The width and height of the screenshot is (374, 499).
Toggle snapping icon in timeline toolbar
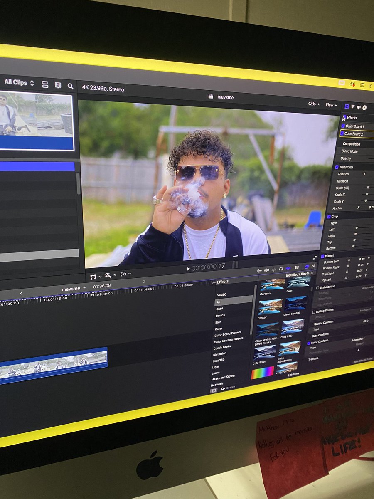[288, 269]
